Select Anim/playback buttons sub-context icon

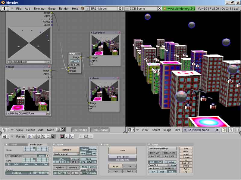tap(67, 136)
